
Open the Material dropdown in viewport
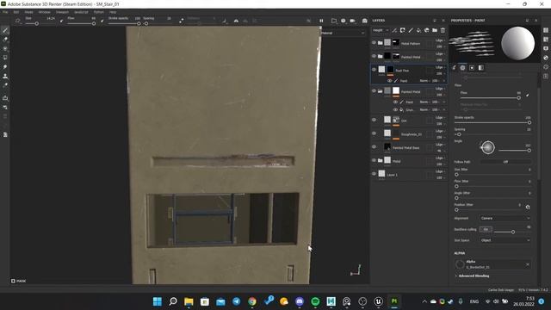[x=343, y=33]
